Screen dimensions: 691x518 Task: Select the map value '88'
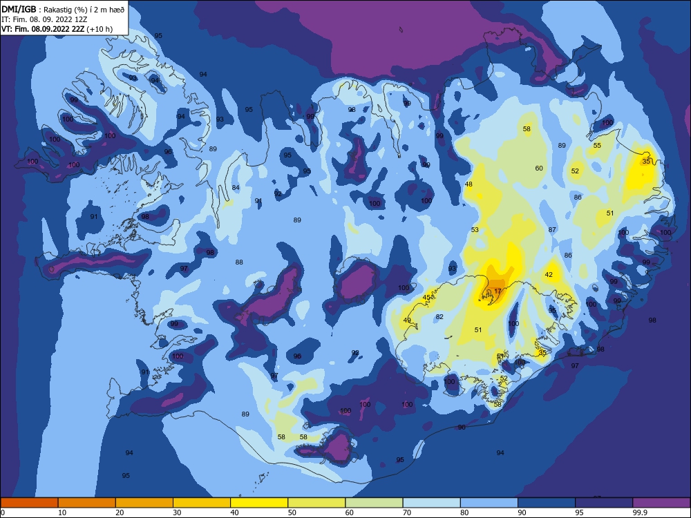[x=239, y=262]
